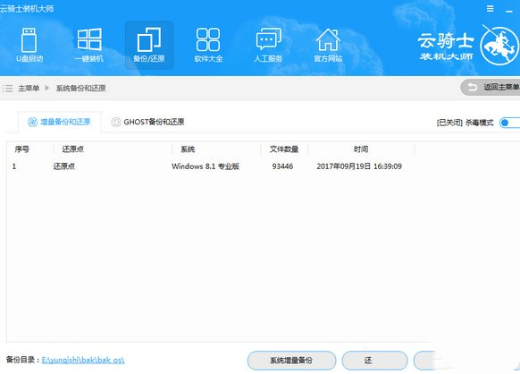This screenshot has height=374, width=520.
Task: Click the 系统 column header
Action: pos(188,149)
